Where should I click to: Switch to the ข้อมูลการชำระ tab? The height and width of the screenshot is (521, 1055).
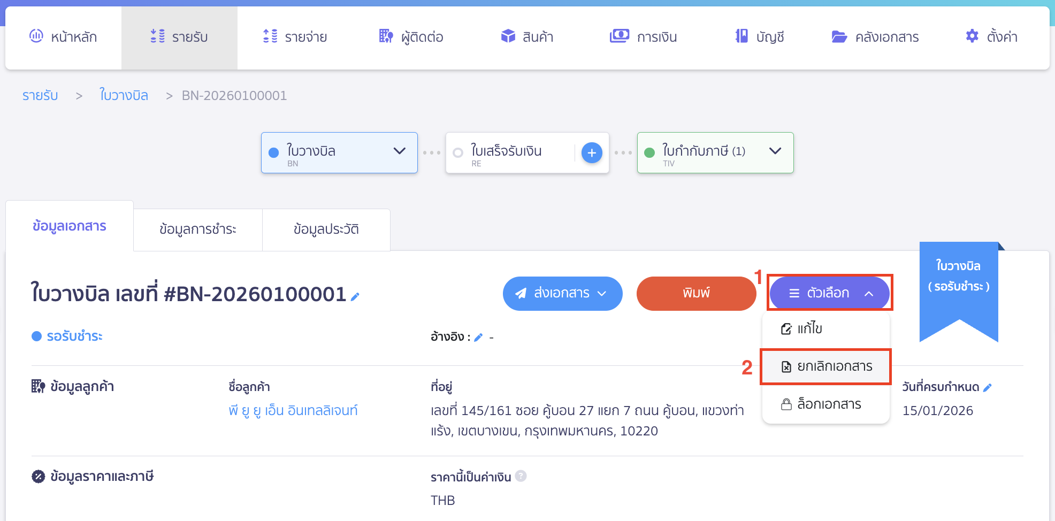pos(197,229)
